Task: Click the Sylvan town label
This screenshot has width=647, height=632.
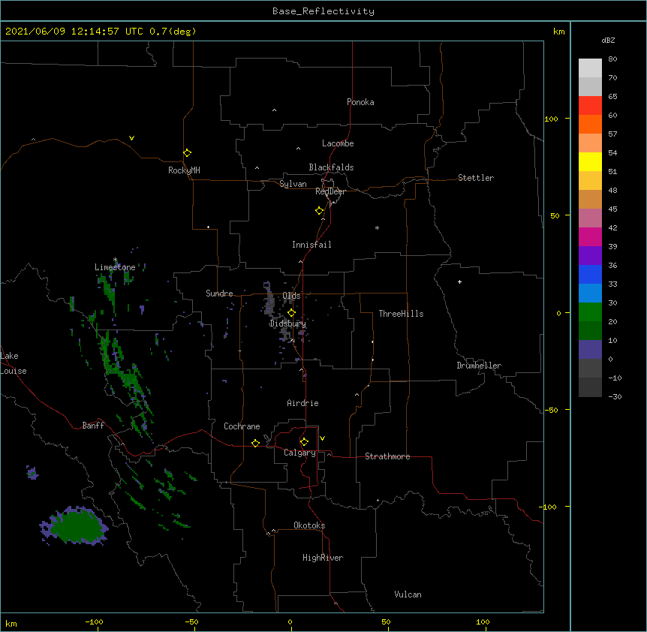Action: click(x=293, y=184)
